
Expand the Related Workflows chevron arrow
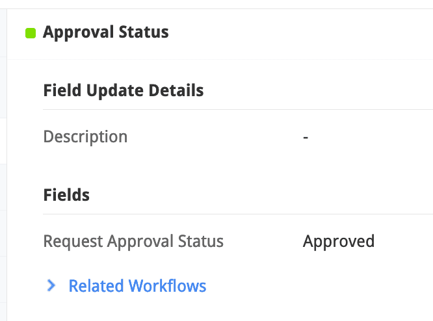click(51, 285)
